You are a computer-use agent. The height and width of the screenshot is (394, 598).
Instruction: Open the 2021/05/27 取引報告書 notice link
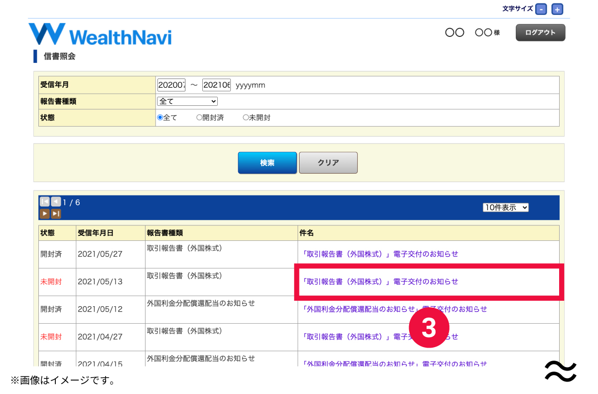380,254
